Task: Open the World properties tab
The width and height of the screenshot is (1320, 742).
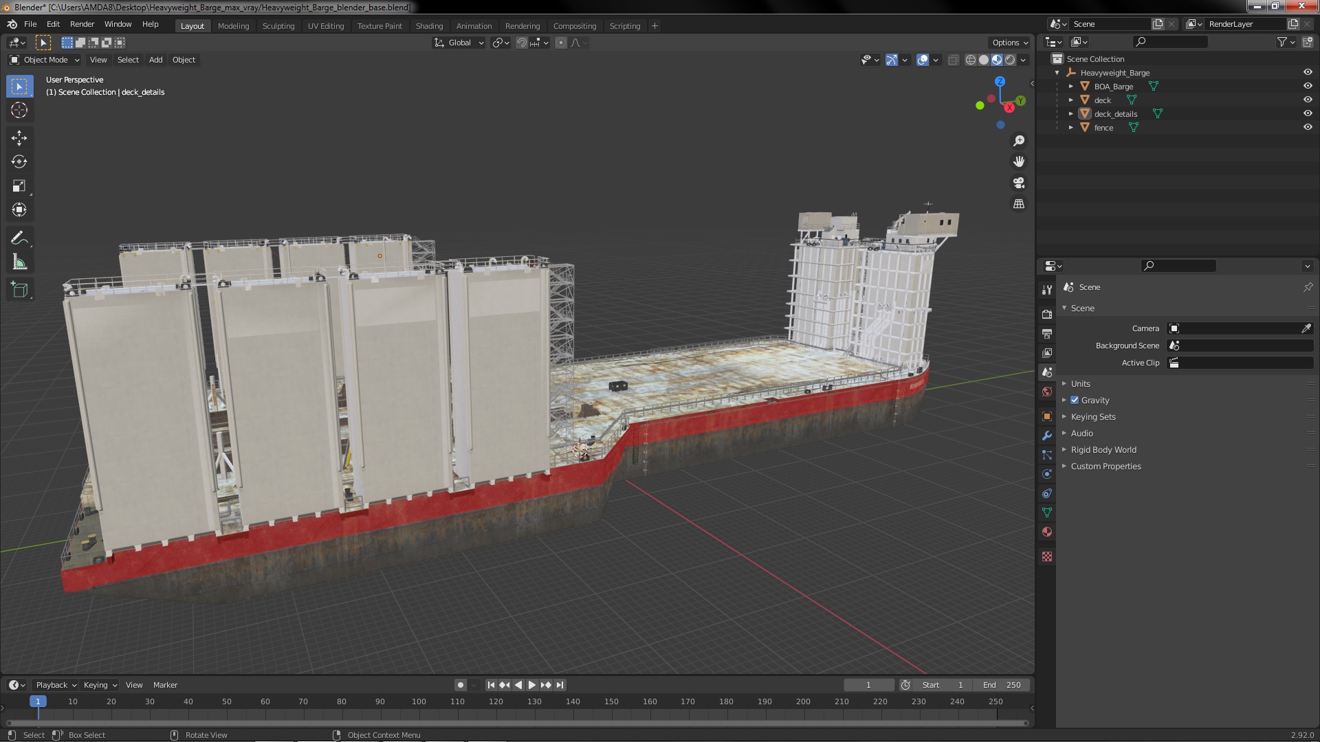Action: tap(1047, 392)
